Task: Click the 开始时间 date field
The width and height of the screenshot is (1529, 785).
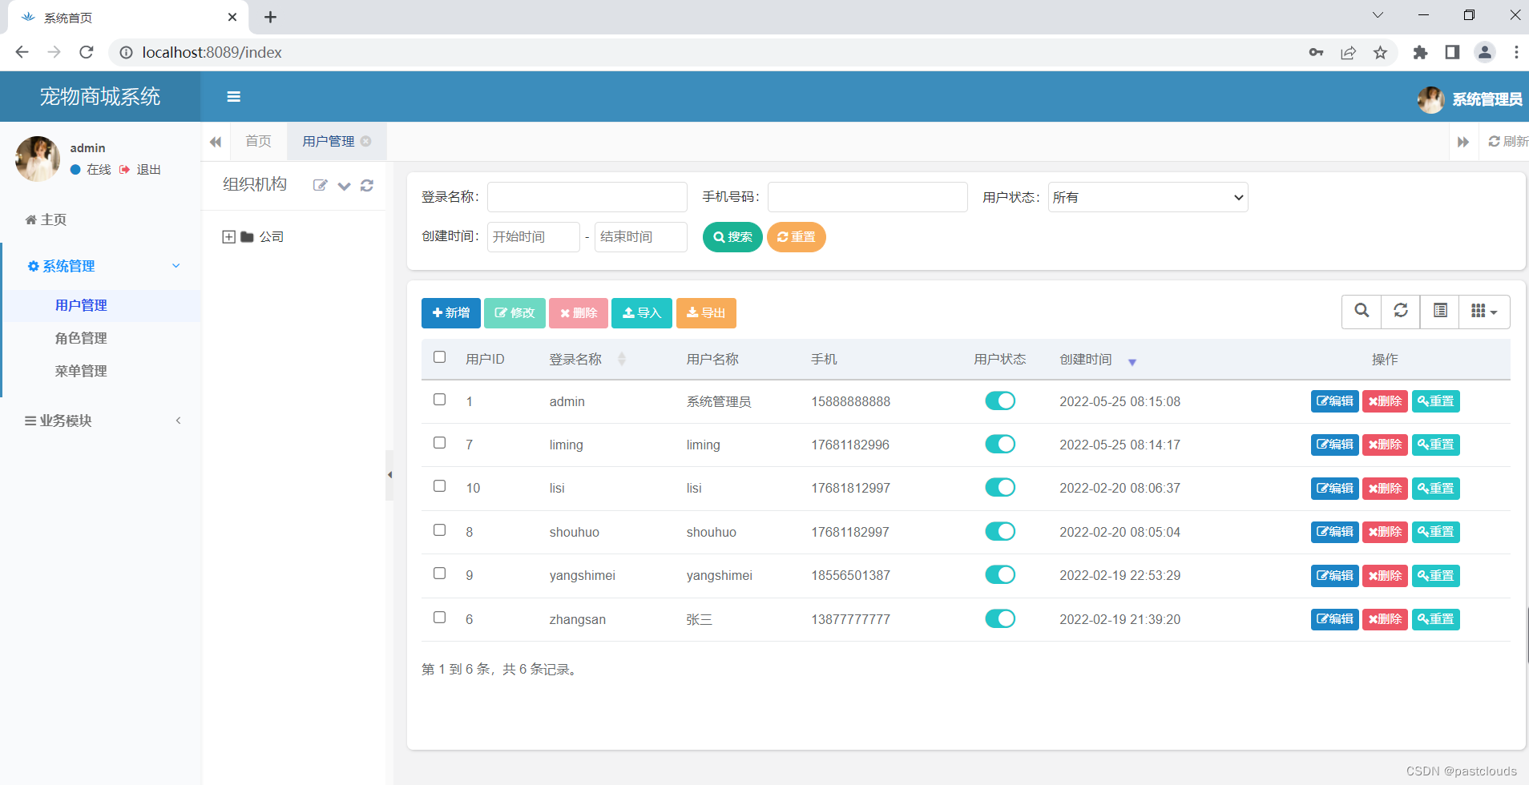Action: [x=534, y=237]
